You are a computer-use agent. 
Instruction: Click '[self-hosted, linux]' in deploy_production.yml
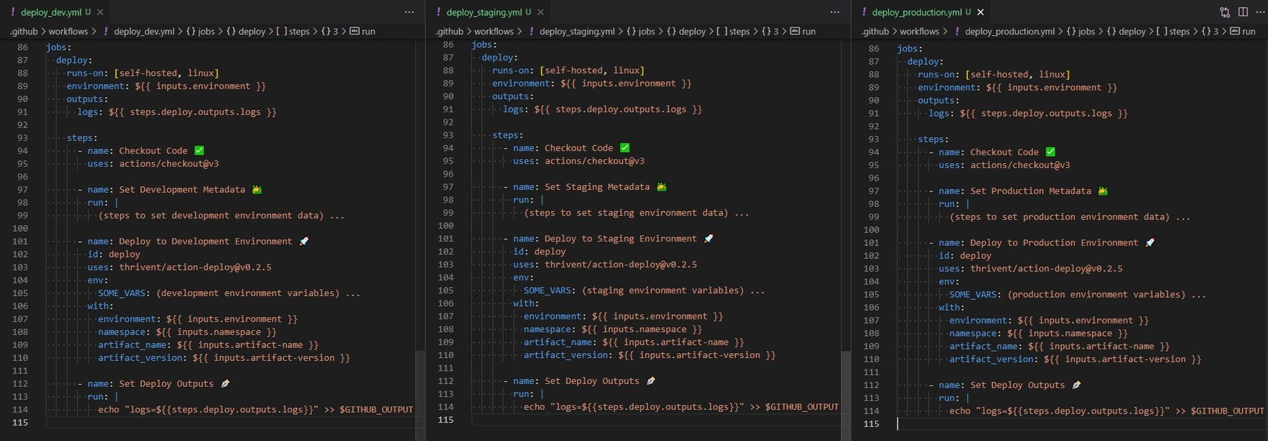(x=1017, y=75)
